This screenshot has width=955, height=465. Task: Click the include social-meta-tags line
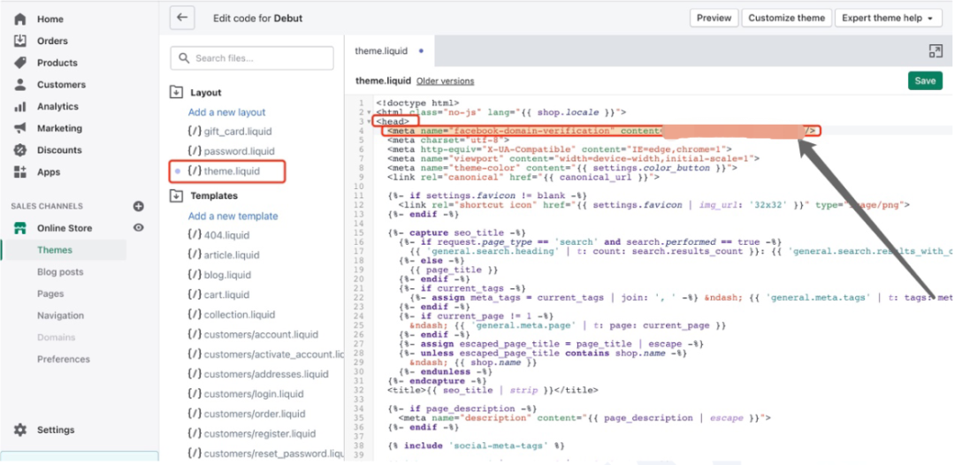click(477, 445)
